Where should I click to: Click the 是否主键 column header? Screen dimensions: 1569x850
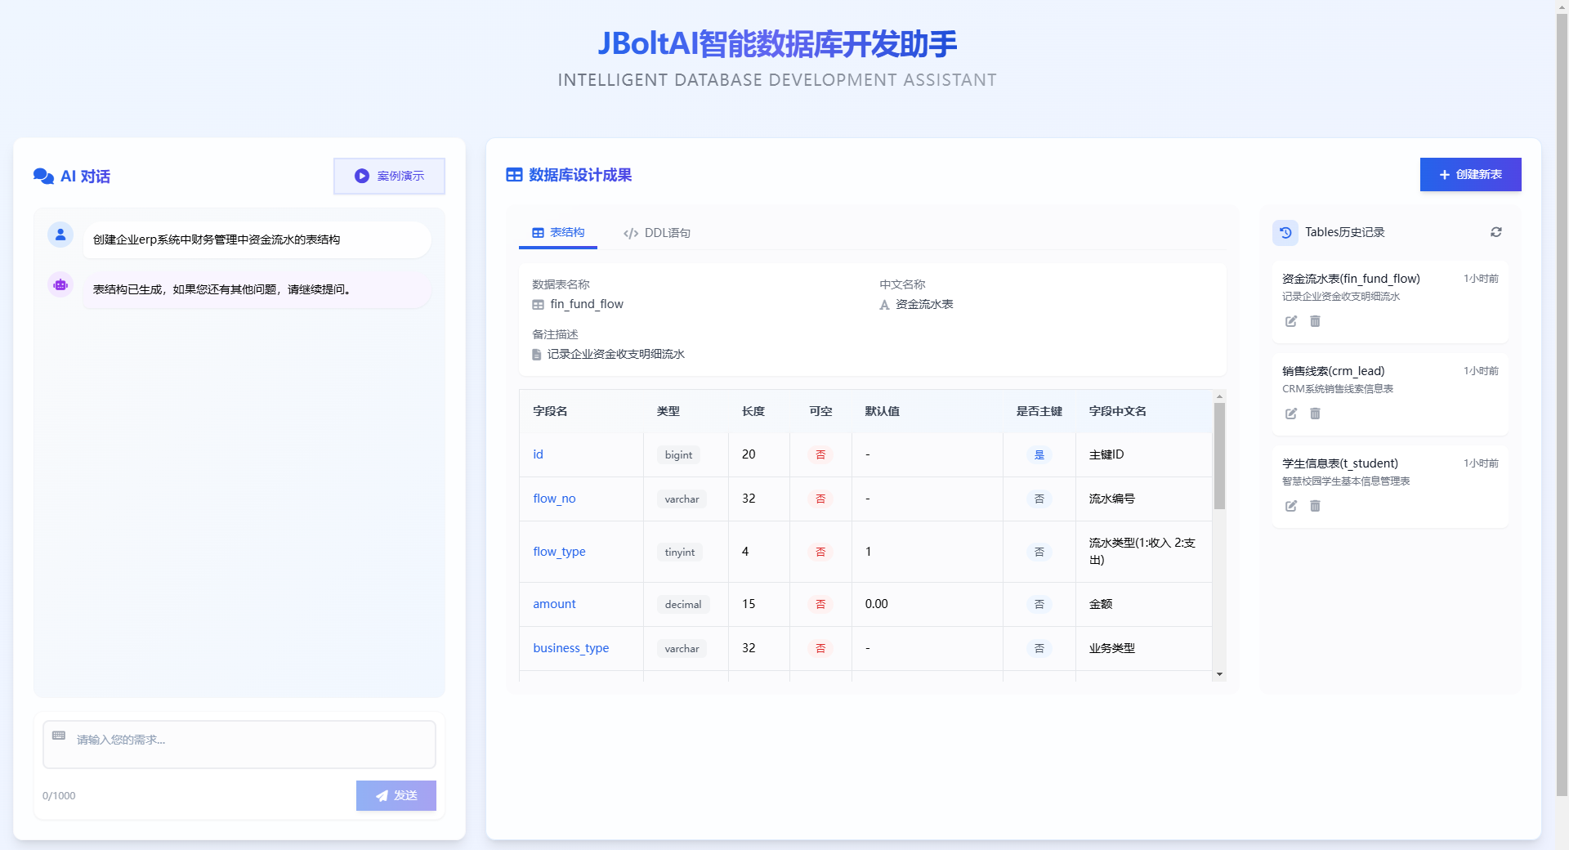1039,411
